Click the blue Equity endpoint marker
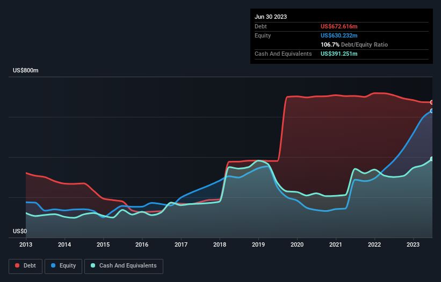441x282 pixels. coord(432,111)
